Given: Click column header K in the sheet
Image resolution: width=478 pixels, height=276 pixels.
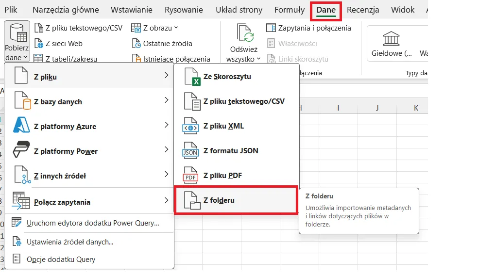Looking at the screenshot, I should coord(416,108).
